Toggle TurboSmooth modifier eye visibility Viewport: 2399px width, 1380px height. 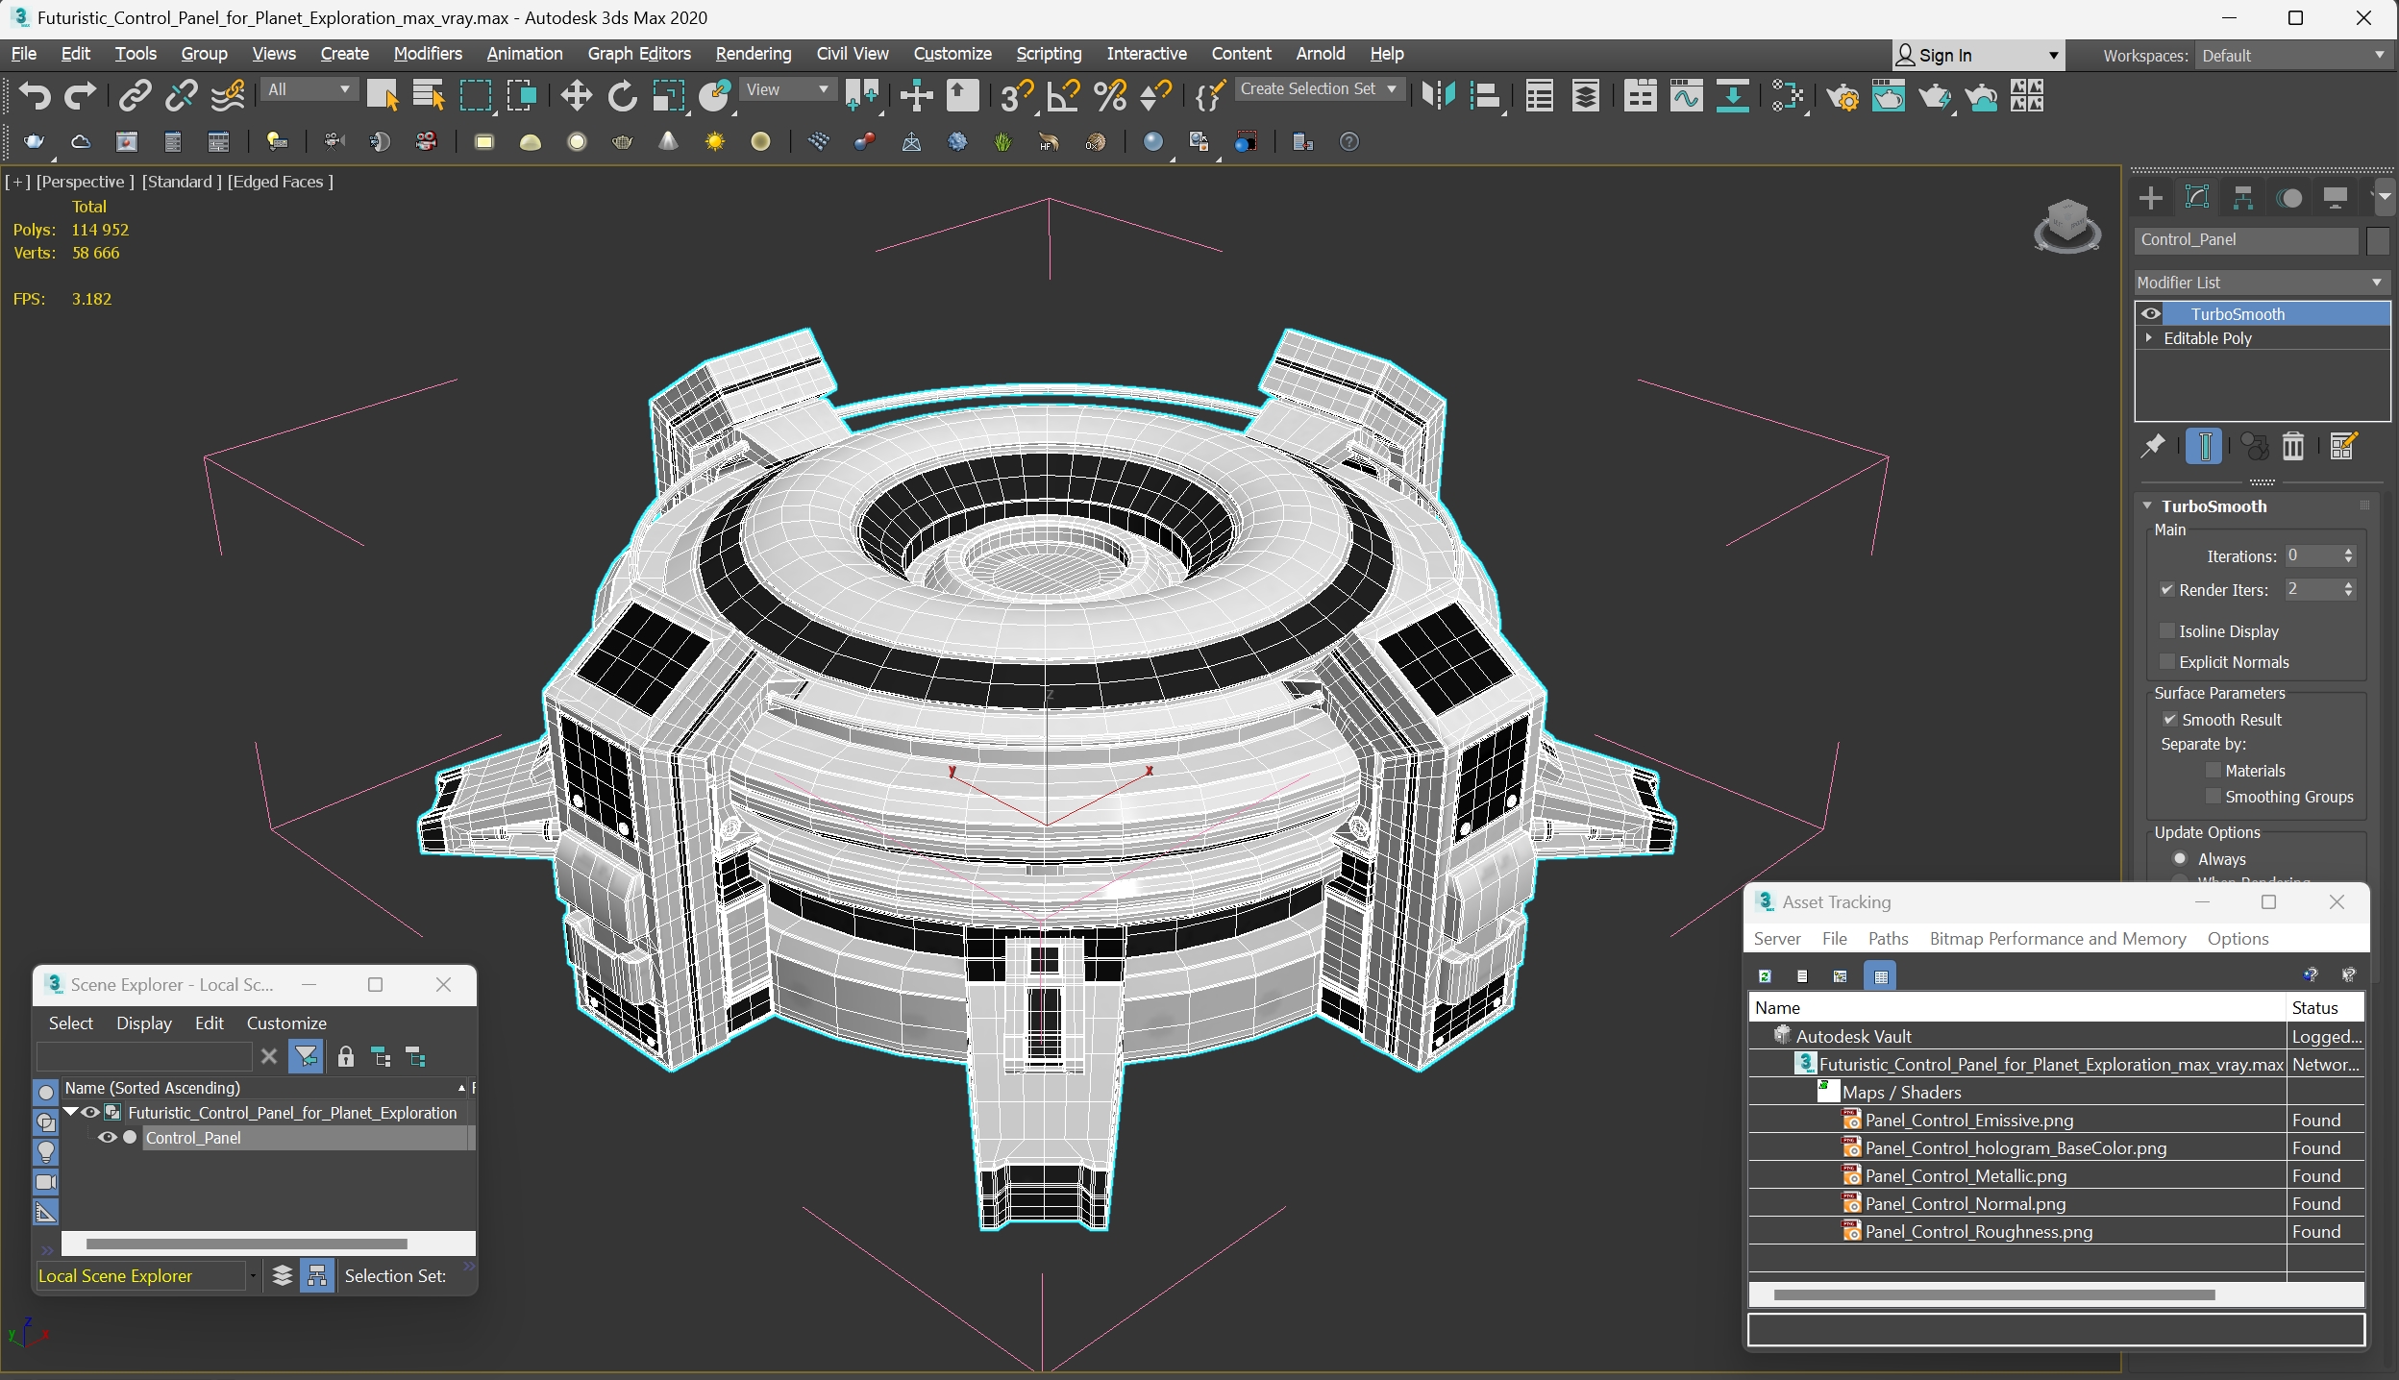tap(2151, 314)
